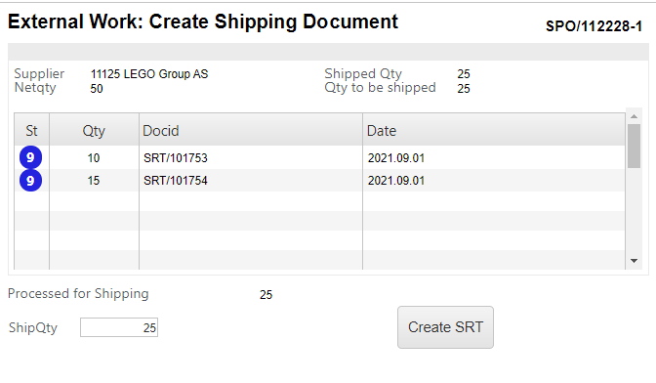656x383 pixels.
Task: Click the Processed for Shipping value
Action: (x=266, y=295)
